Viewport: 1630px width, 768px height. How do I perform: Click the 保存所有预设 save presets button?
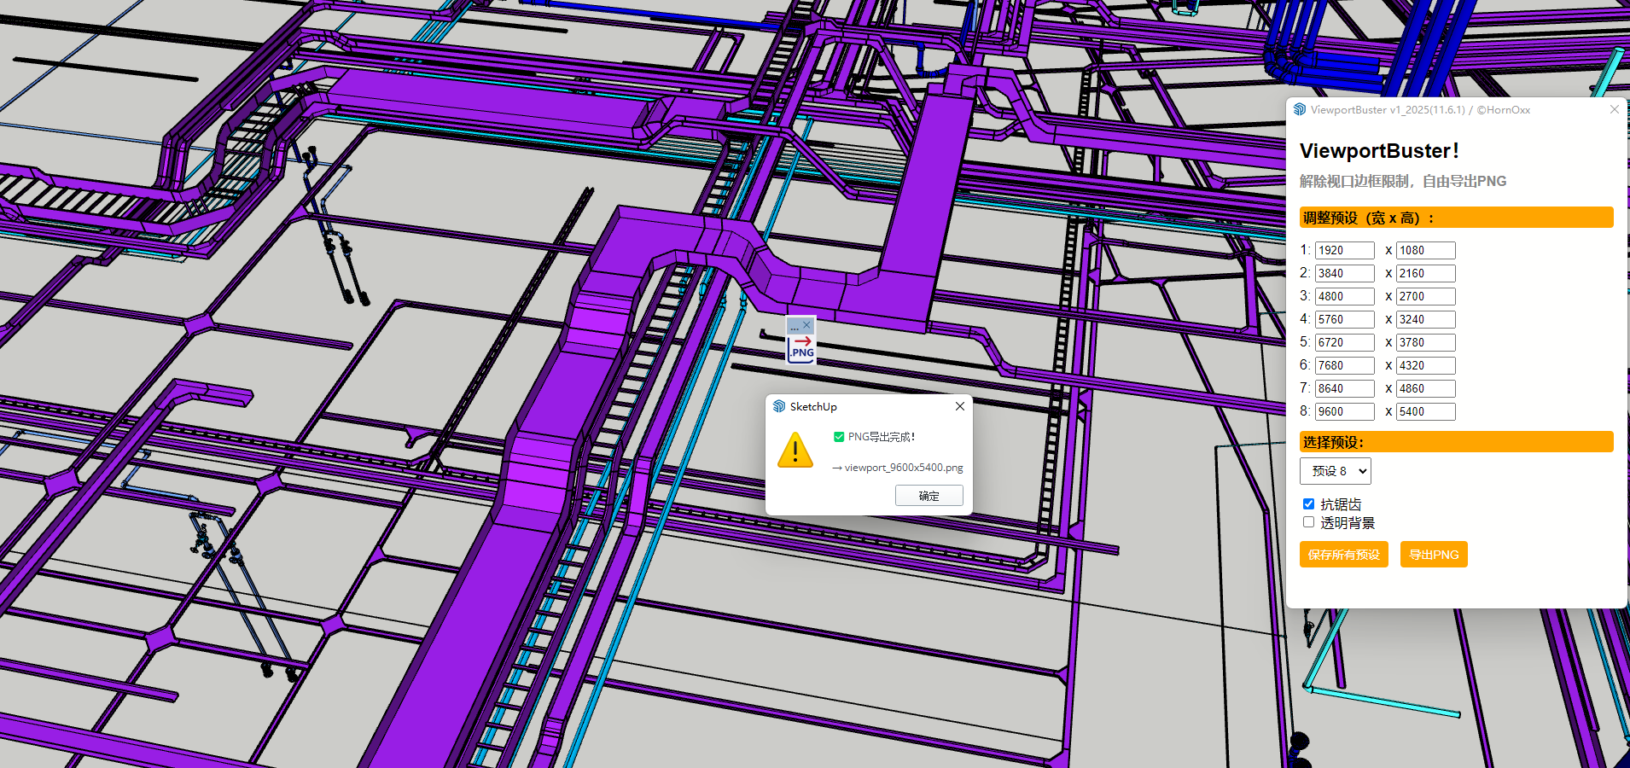click(x=1343, y=555)
